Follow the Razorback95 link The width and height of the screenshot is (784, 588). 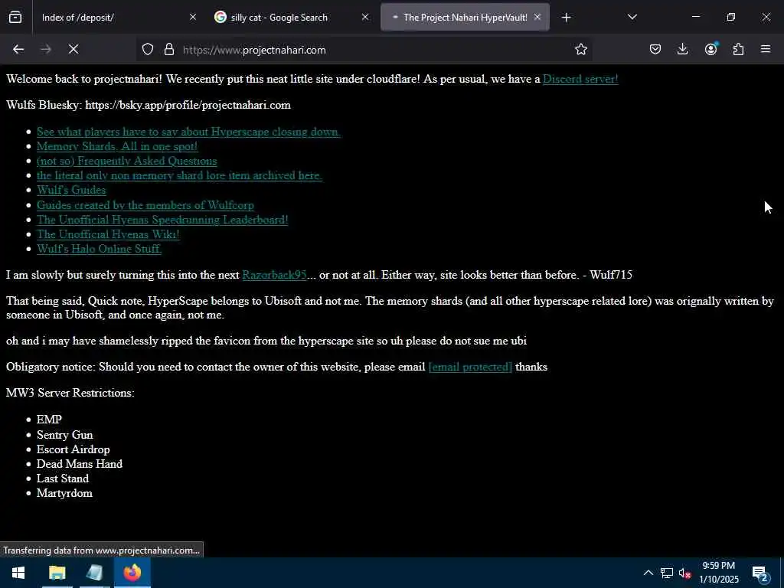pyautogui.click(x=274, y=275)
